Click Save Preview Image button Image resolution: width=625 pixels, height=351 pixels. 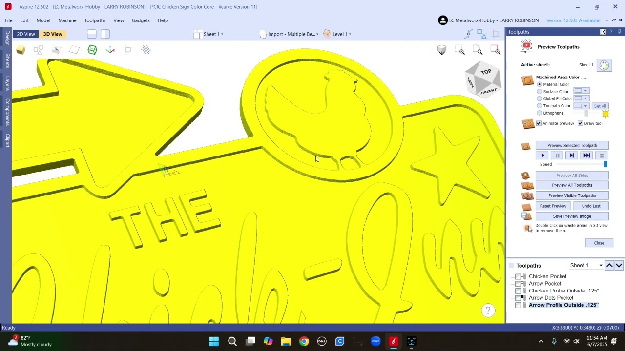point(572,216)
